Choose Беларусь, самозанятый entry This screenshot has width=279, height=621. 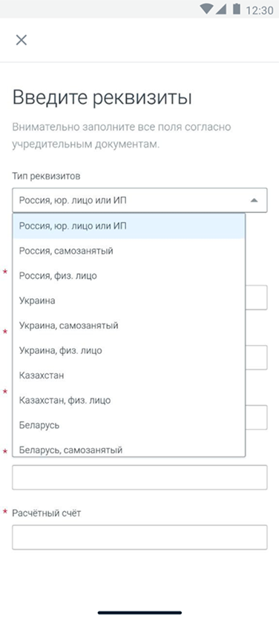pos(129,447)
